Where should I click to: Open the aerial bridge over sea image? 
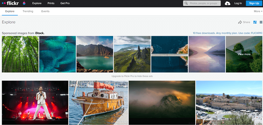[x=169, y=54]
